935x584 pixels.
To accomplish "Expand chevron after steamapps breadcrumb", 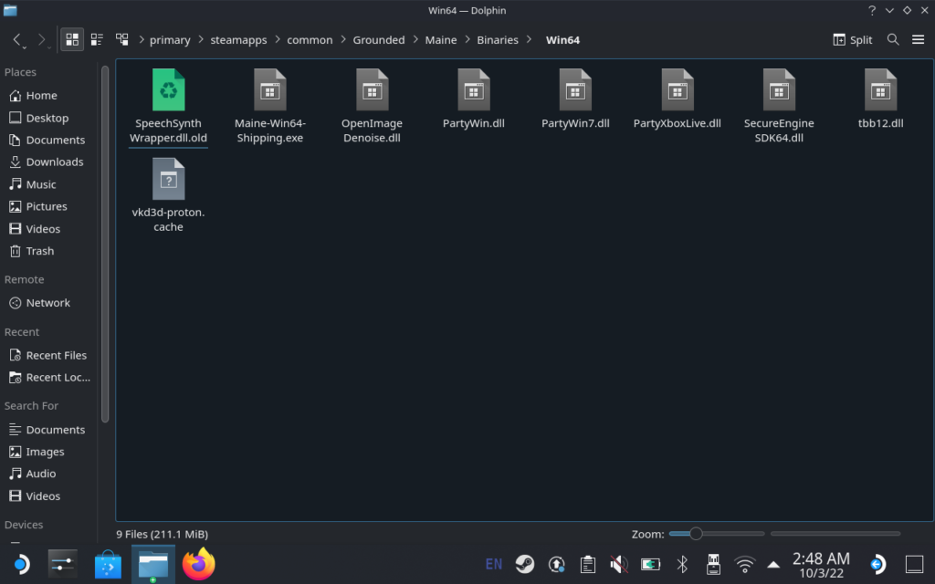I will tap(278, 40).
